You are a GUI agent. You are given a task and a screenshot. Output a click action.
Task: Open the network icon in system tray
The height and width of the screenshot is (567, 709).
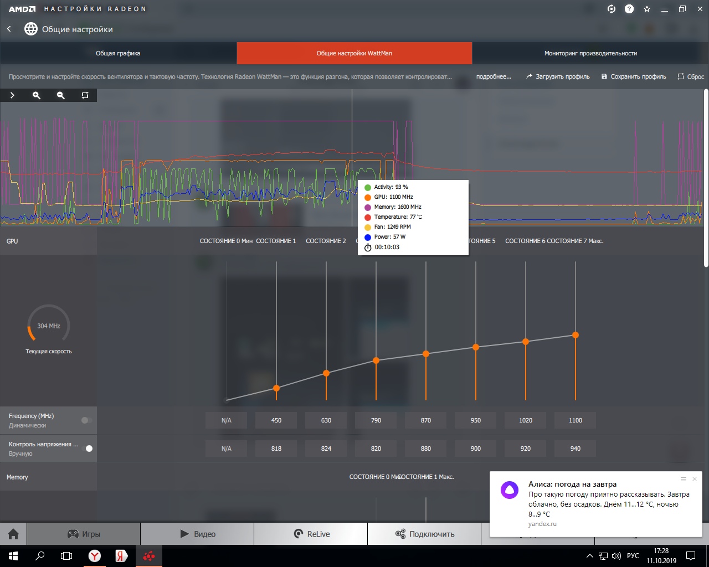click(603, 556)
